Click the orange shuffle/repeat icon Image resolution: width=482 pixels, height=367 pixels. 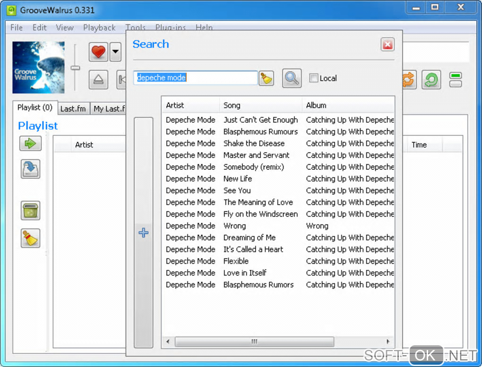tap(409, 79)
